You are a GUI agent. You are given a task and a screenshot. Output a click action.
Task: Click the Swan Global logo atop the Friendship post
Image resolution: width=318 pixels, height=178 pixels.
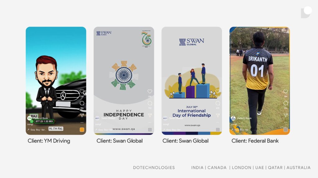pos(192,42)
